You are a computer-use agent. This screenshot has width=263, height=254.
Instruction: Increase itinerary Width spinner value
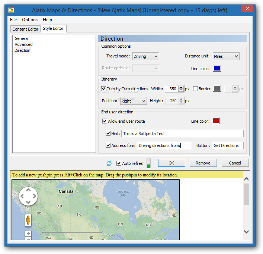tap(181, 87)
